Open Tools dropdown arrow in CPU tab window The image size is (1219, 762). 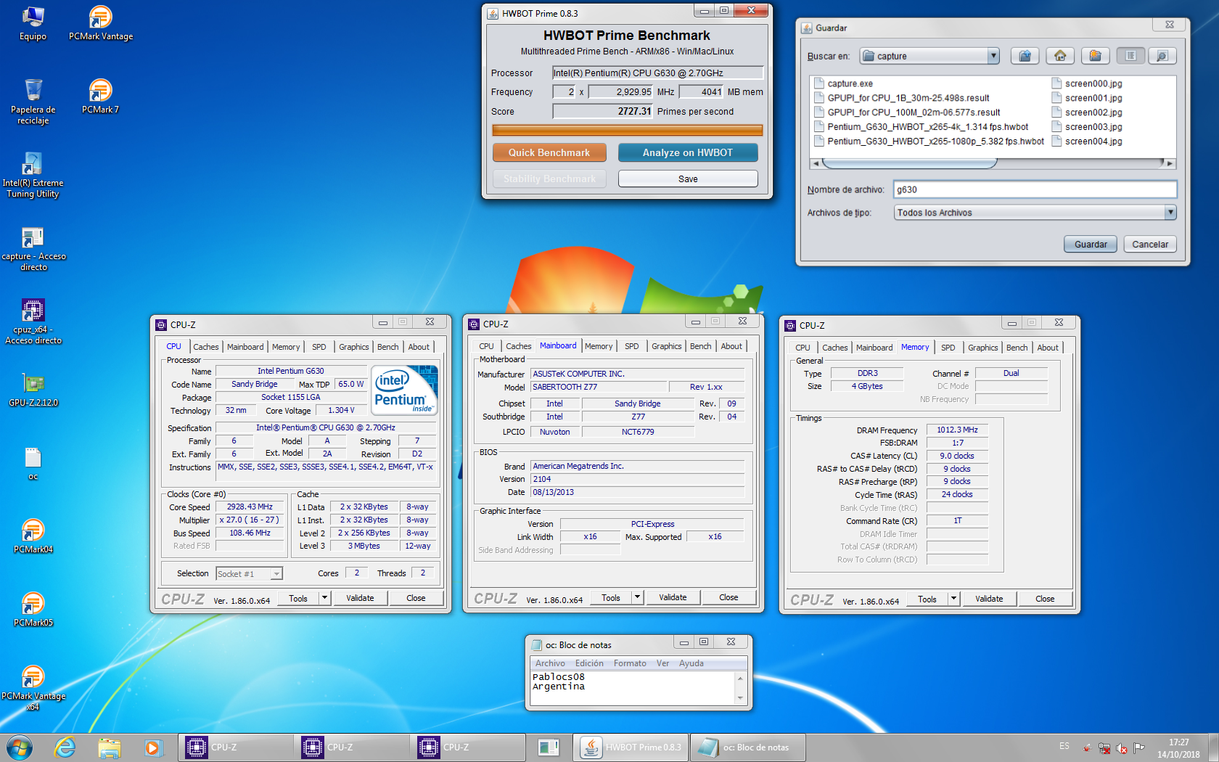325,598
